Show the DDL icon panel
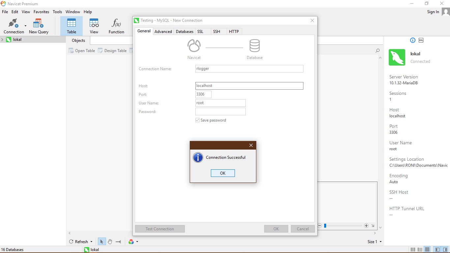This screenshot has height=253, width=450. tap(421, 40)
